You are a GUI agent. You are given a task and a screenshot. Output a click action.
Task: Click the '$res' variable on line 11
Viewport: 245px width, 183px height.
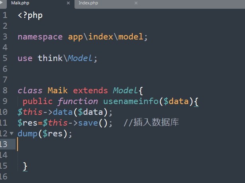pyautogui.click(x=27, y=123)
